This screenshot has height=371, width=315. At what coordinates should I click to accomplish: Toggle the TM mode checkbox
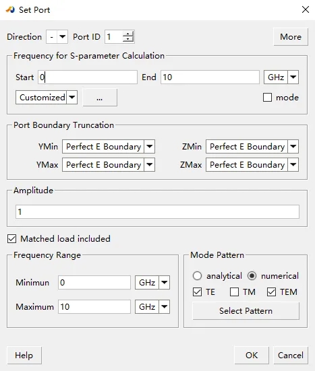pos(234,292)
